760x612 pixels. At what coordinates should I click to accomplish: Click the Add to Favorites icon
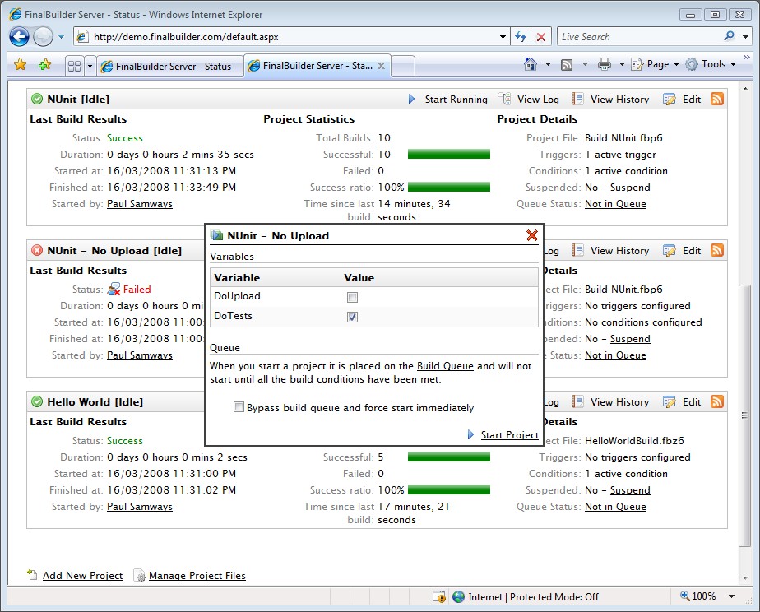[44, 64]
